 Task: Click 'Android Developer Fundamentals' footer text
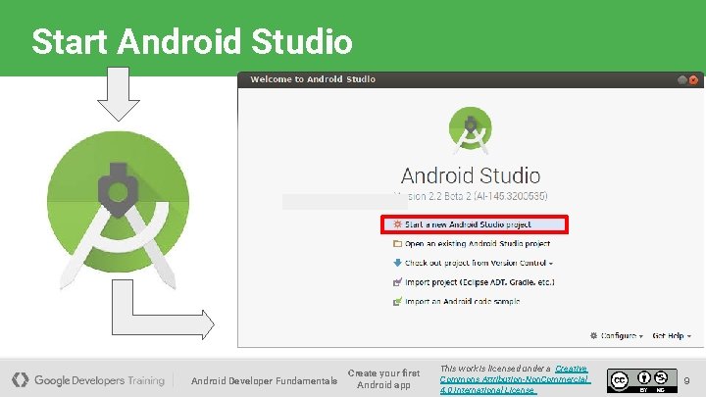[265, 380]
